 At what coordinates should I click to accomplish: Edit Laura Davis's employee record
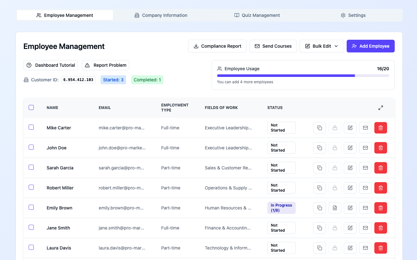point(350,248)
